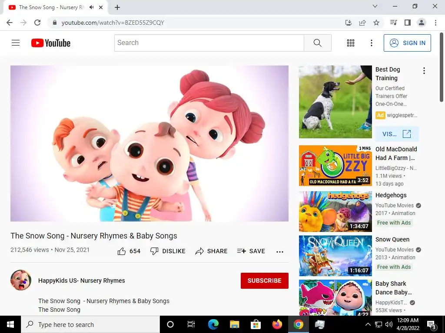
Task: Open network status tray icon
Action: click(x=379, y=324)
